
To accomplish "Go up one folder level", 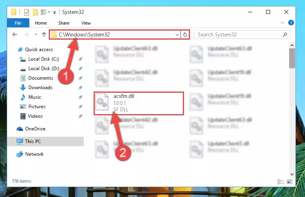I will pos(44,34).
